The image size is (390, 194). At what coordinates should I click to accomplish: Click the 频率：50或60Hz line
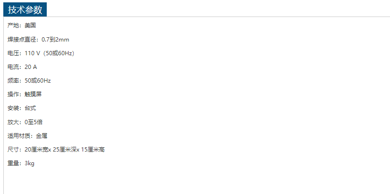29,81
